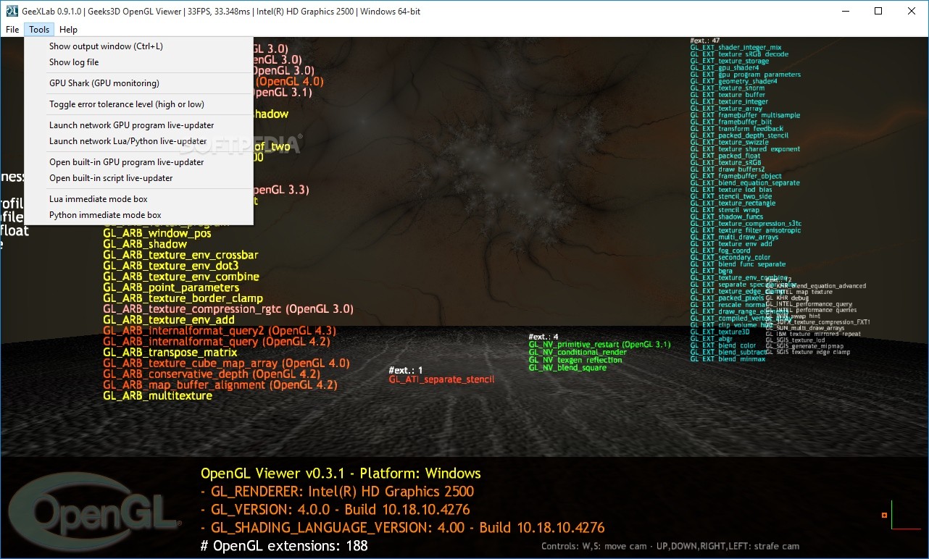The height and width of the screenshot is (559, 929).
Task: Click GL_ARB_conservative_depth (OpenGL 4.2)
Action: (x=212, y=374)
